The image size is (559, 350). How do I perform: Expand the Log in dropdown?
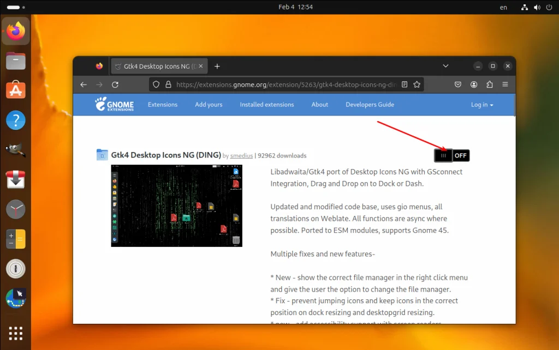(x=482, y=105)
